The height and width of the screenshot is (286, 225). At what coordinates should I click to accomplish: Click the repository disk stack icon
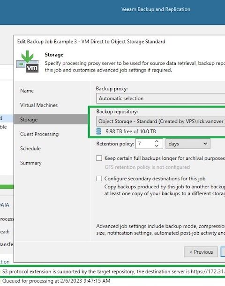[x=98, y=131]
